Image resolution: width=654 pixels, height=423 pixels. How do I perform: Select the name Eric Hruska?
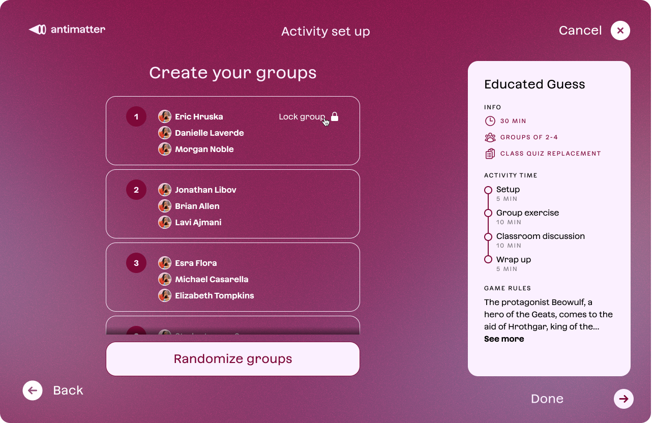[x=199, y=116]
